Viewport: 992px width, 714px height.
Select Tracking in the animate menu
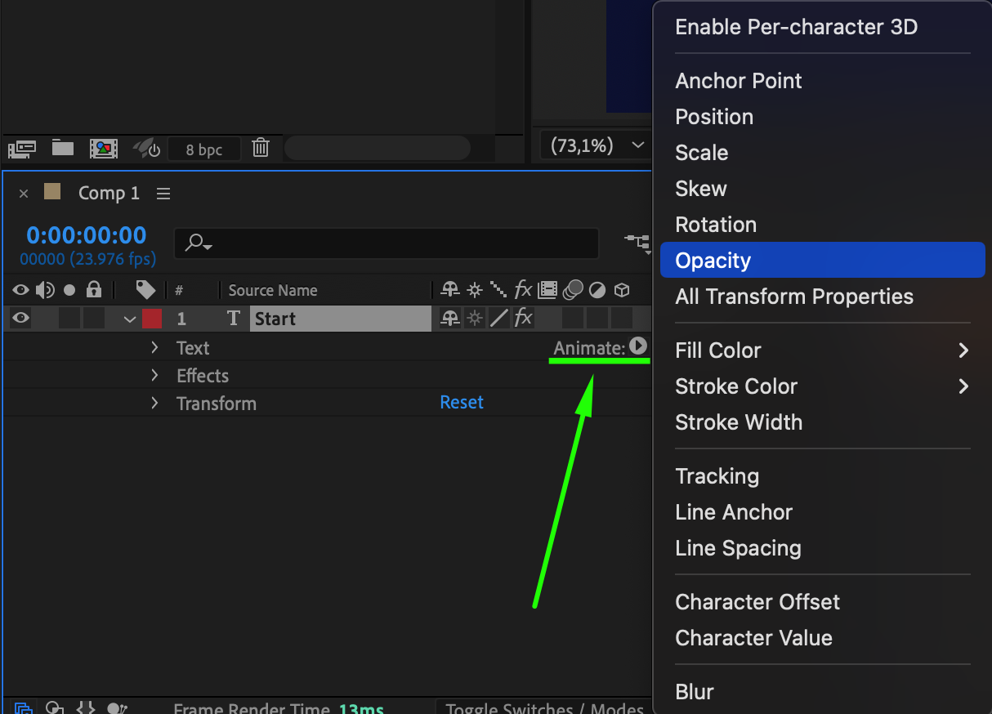(x=717, y=476)
